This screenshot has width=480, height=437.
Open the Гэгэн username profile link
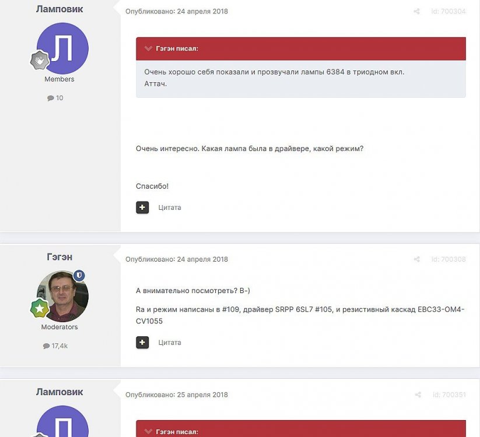[59, 257]
